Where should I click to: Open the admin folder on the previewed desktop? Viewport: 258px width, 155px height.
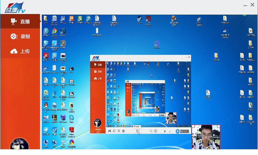pyautogui.click(x=46, y=19)
